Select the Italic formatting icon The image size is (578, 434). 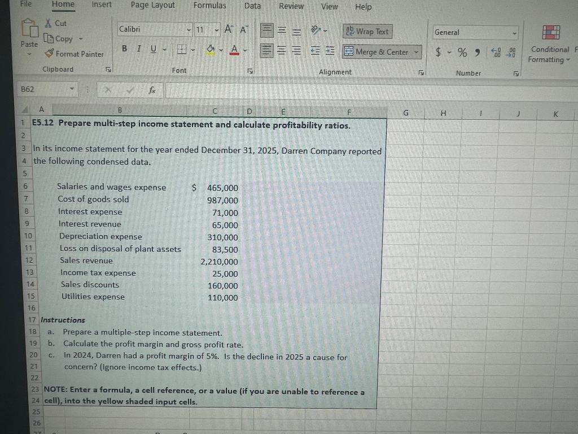137,49
